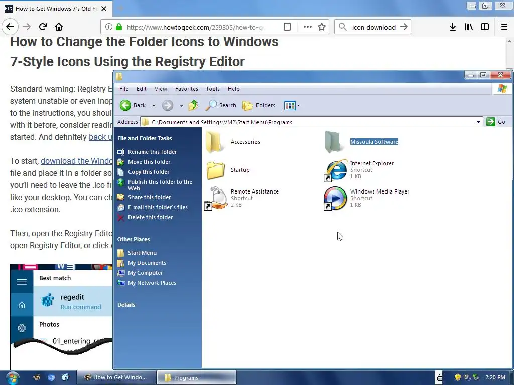Image resolution: width=514 pixels, height=385 pixels.
Task: Select the Accessories folder icon
Action: [x=214, y=142]
